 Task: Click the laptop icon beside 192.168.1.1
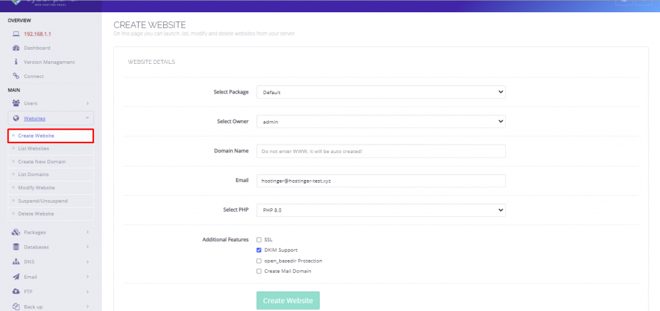click(16, 34)
